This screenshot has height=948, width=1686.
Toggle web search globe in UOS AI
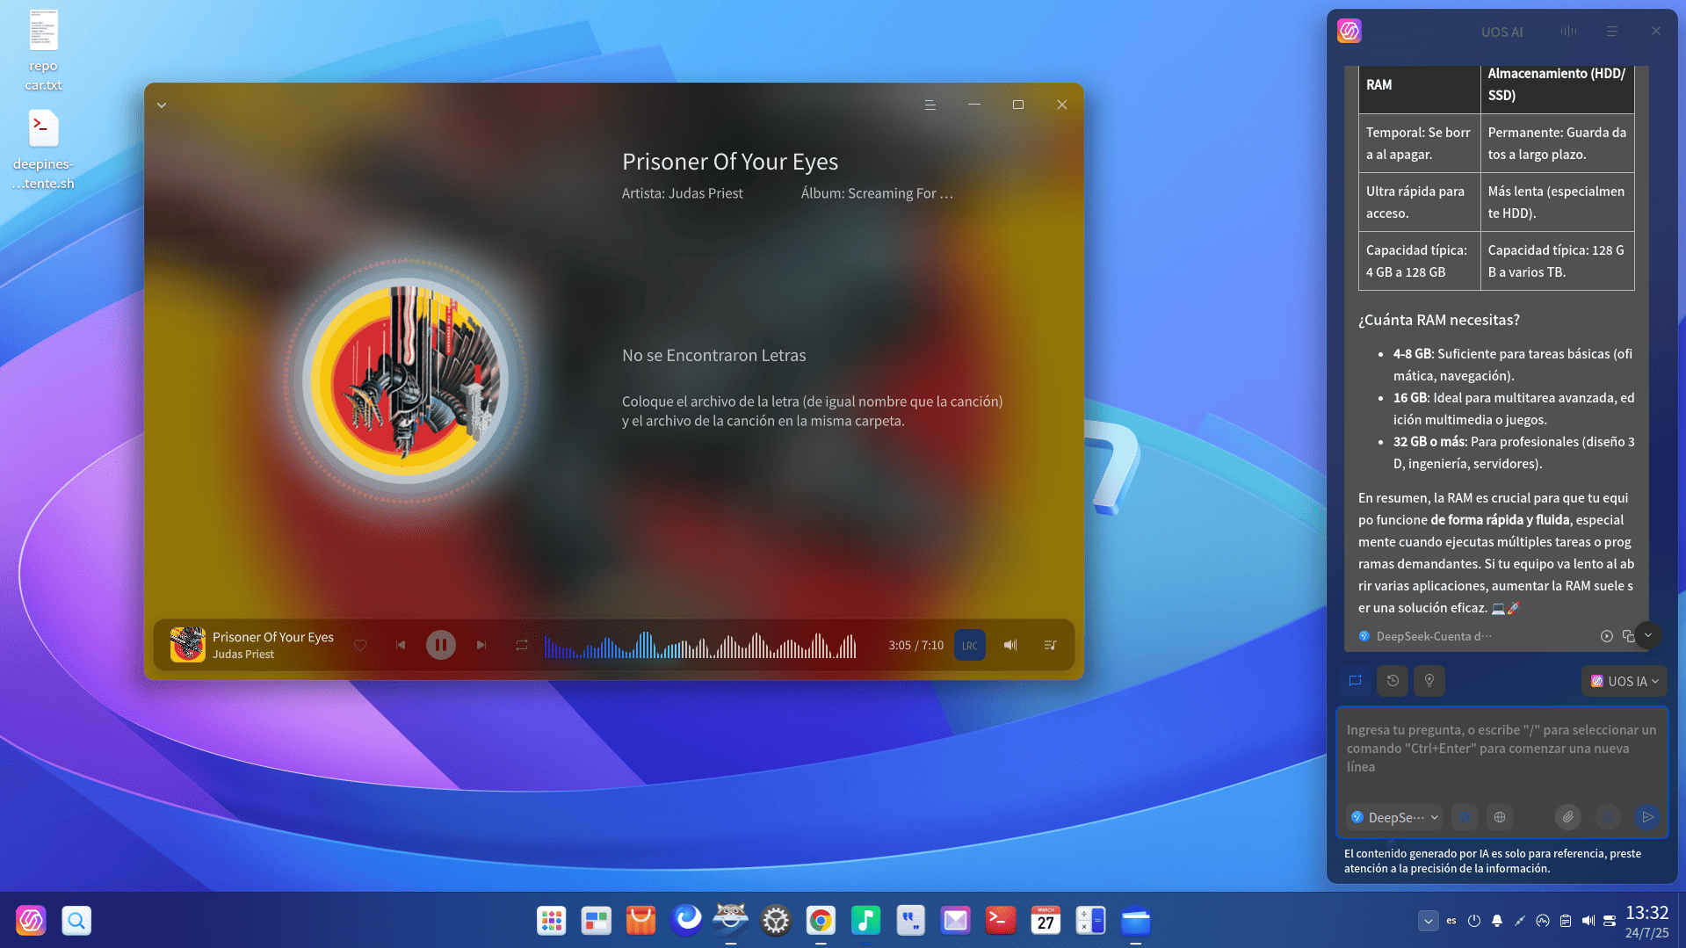click(x=1500, y=817)
